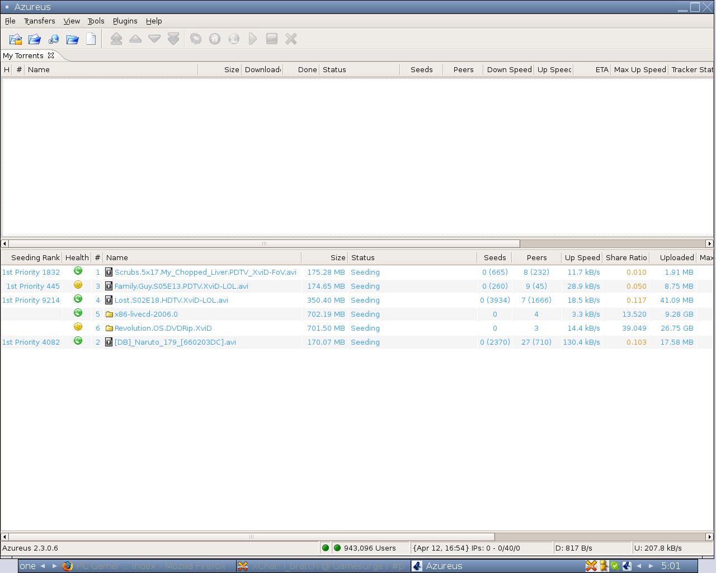Screen dimensions: 716x573
Task: Click the greyed-out home circle toolbar icon
Action: tap(215, 39)
